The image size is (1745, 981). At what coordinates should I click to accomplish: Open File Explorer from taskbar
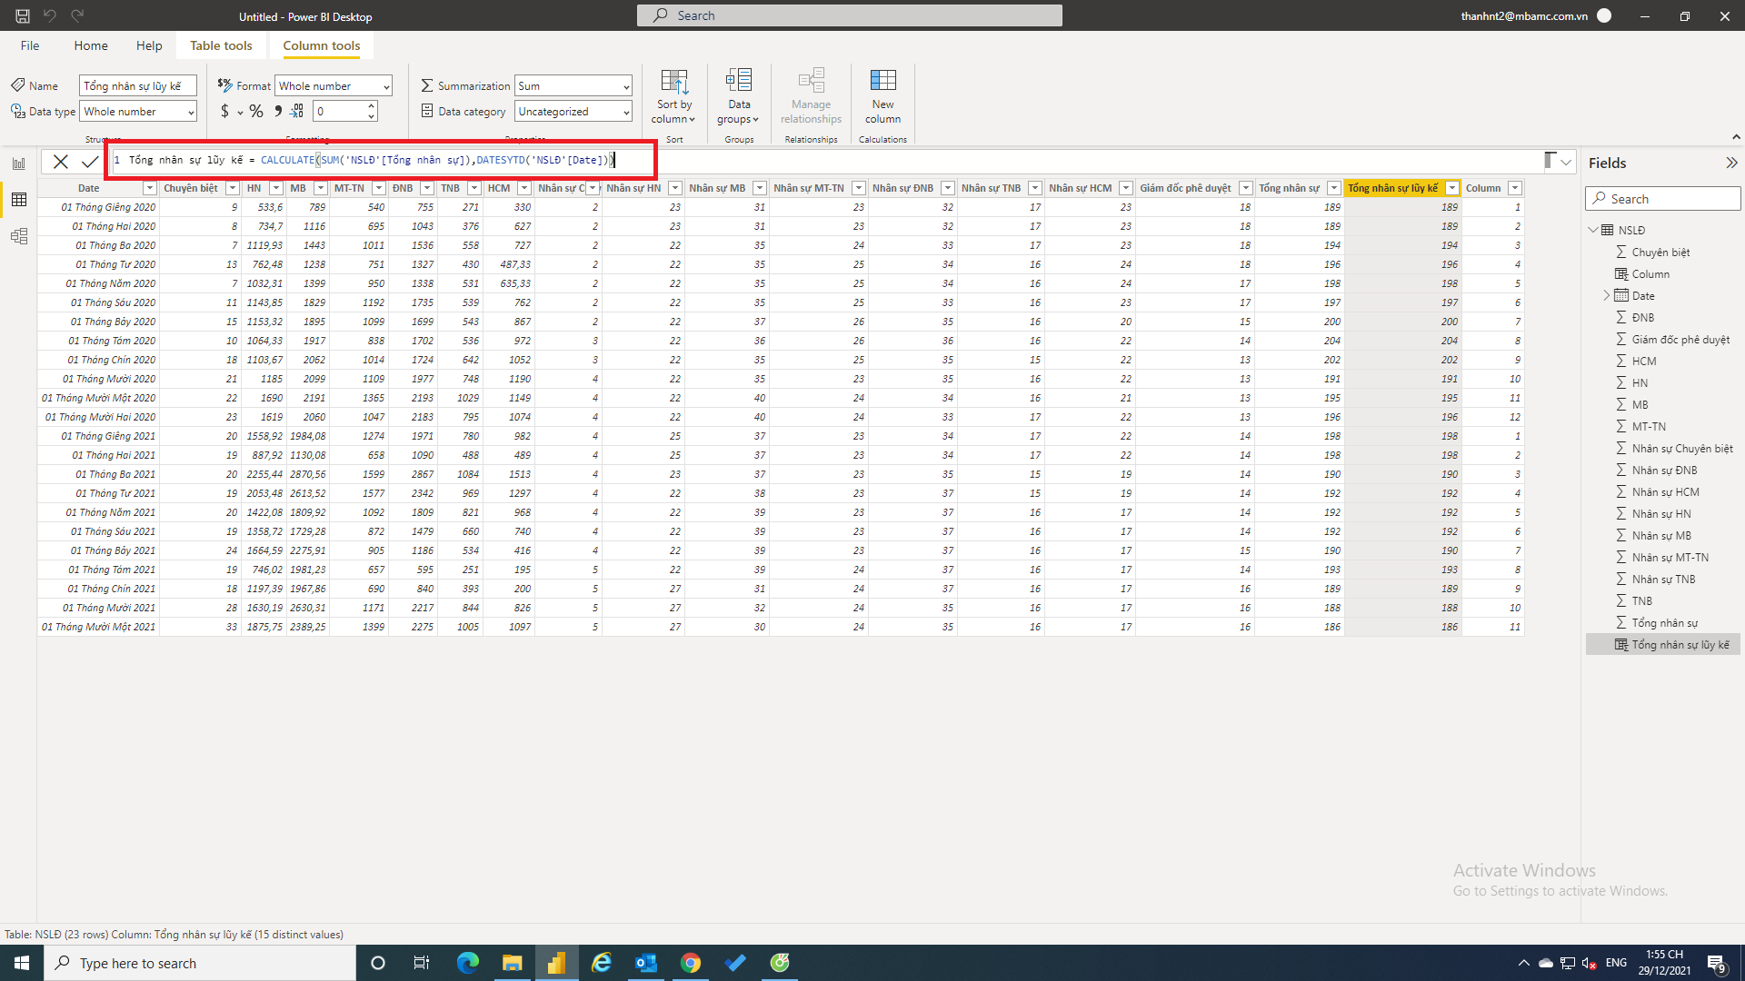tap(512, 963)
